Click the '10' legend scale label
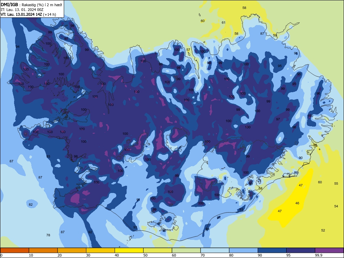The width and height of the screenshot is (344, 258). pos(31,255)
